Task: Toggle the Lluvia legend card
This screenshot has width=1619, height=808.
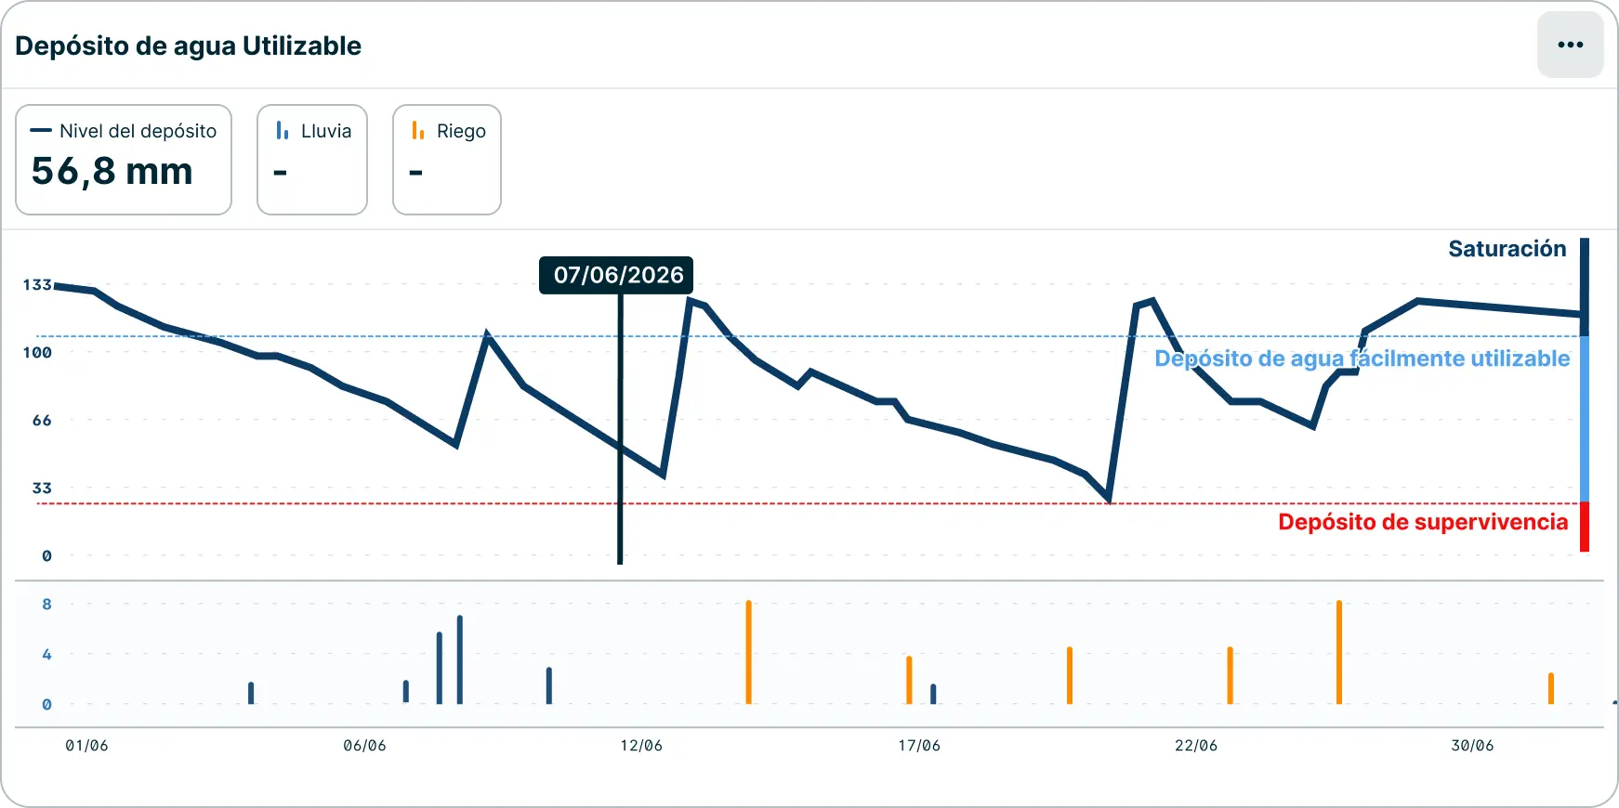Action: coord(312,160)
